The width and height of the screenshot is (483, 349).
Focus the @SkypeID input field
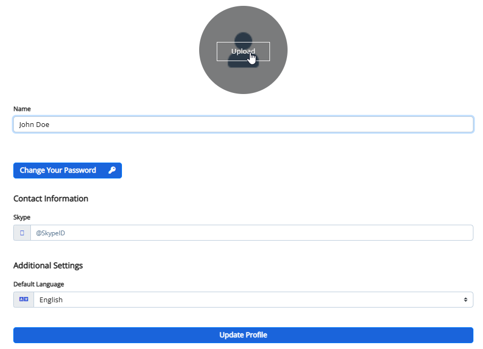252,233
